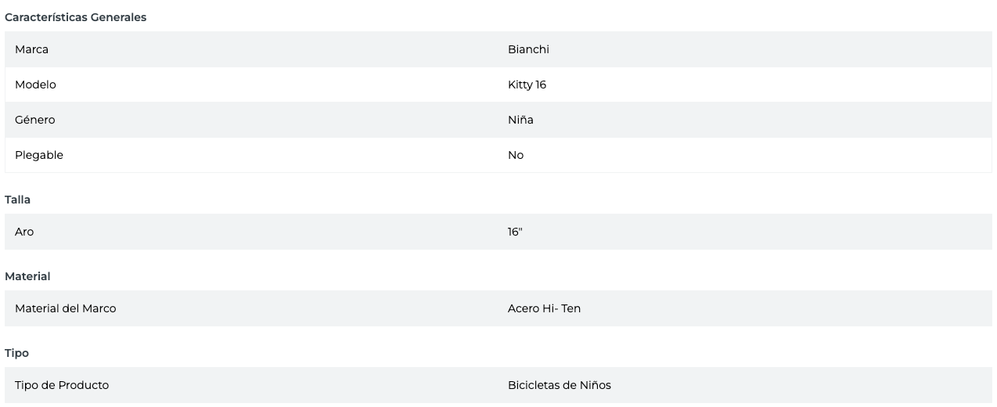The height and width of the screenshot is (407, 997).
Task: Select the Material del Marco label
Action: pos(65,308)
